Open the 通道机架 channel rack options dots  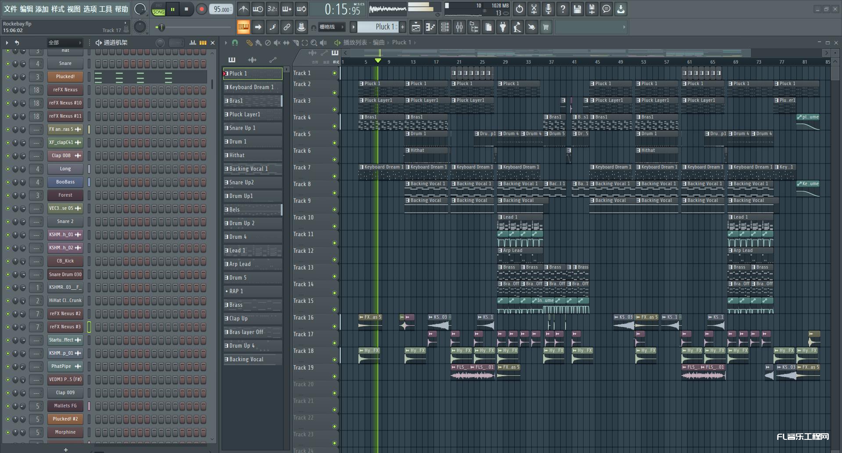click(90, 43)
